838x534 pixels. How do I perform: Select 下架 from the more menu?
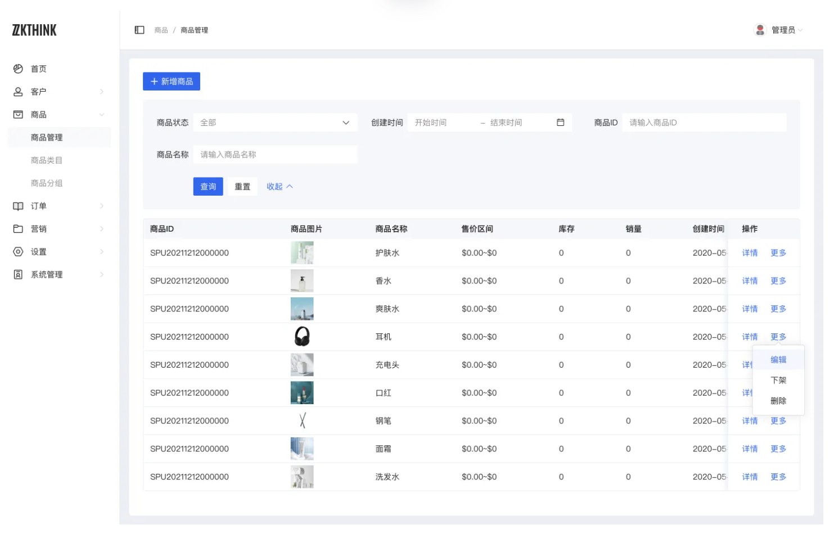[778, 381]
